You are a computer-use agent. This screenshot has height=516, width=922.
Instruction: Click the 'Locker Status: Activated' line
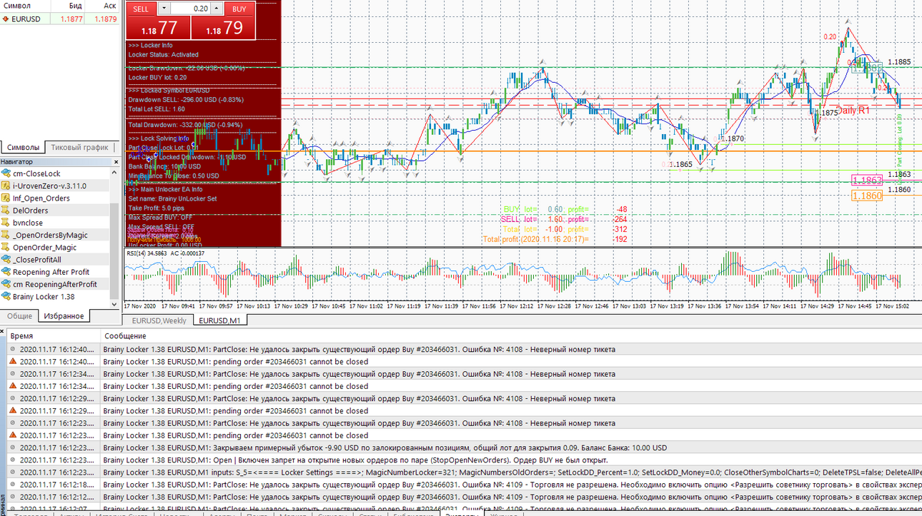pyautogui.click(x=164, y=54)
